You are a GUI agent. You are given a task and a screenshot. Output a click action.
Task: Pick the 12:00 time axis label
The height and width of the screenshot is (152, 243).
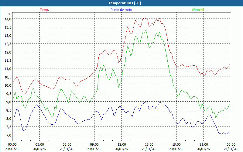[x=122, y=144]
